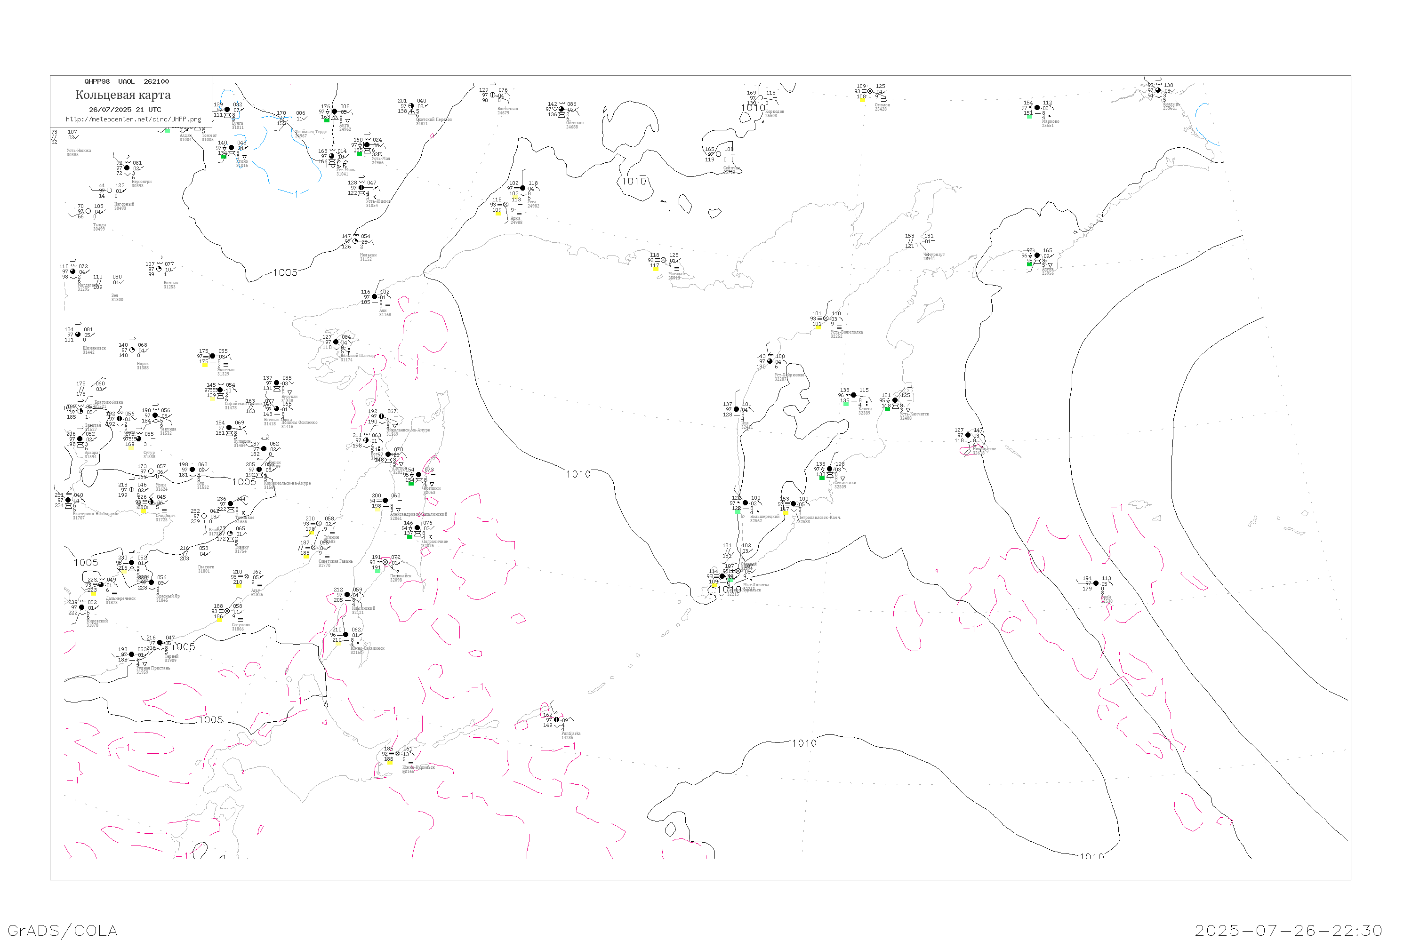The image size is (1412, 941).
Task: Click the Южно-Курильск station symbol
Action: (x=397, y=754)
